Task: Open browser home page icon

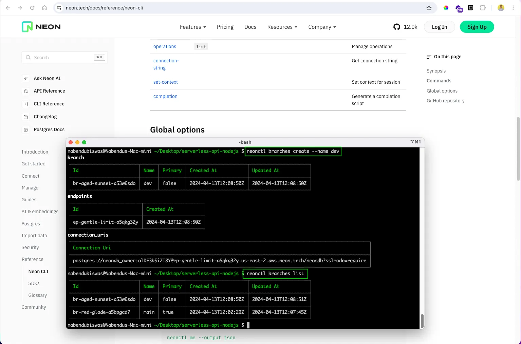Action: (x=44, y=8)
